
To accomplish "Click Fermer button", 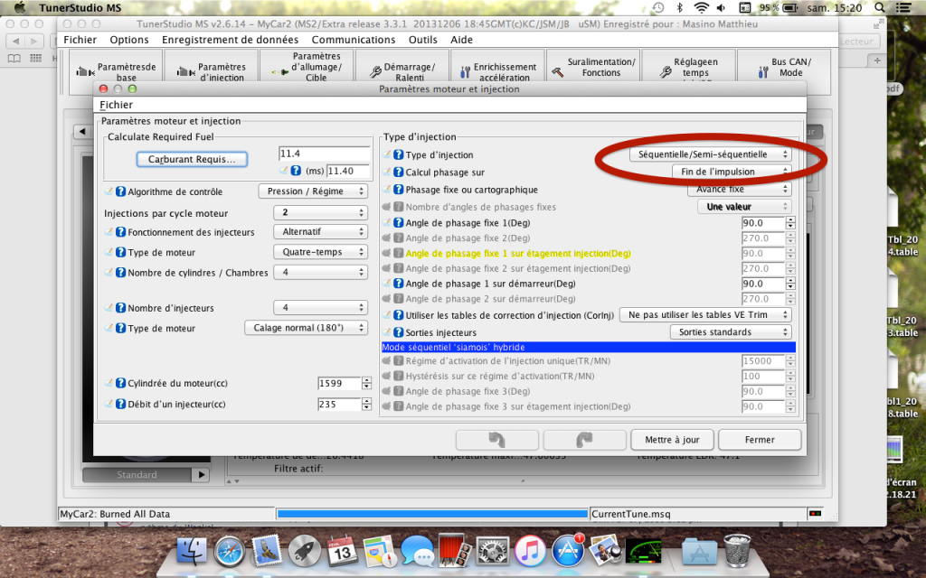I will [760, 440].
